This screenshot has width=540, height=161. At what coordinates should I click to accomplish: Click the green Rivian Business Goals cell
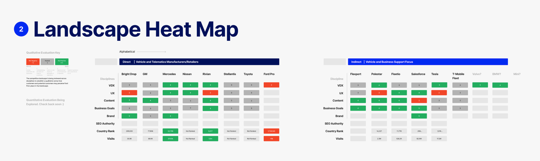(210, 108)
